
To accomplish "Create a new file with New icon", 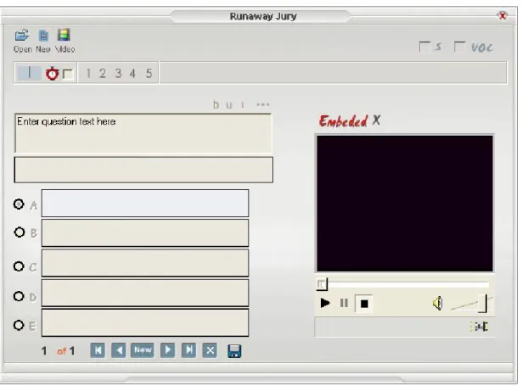I will tap(43, 36).
